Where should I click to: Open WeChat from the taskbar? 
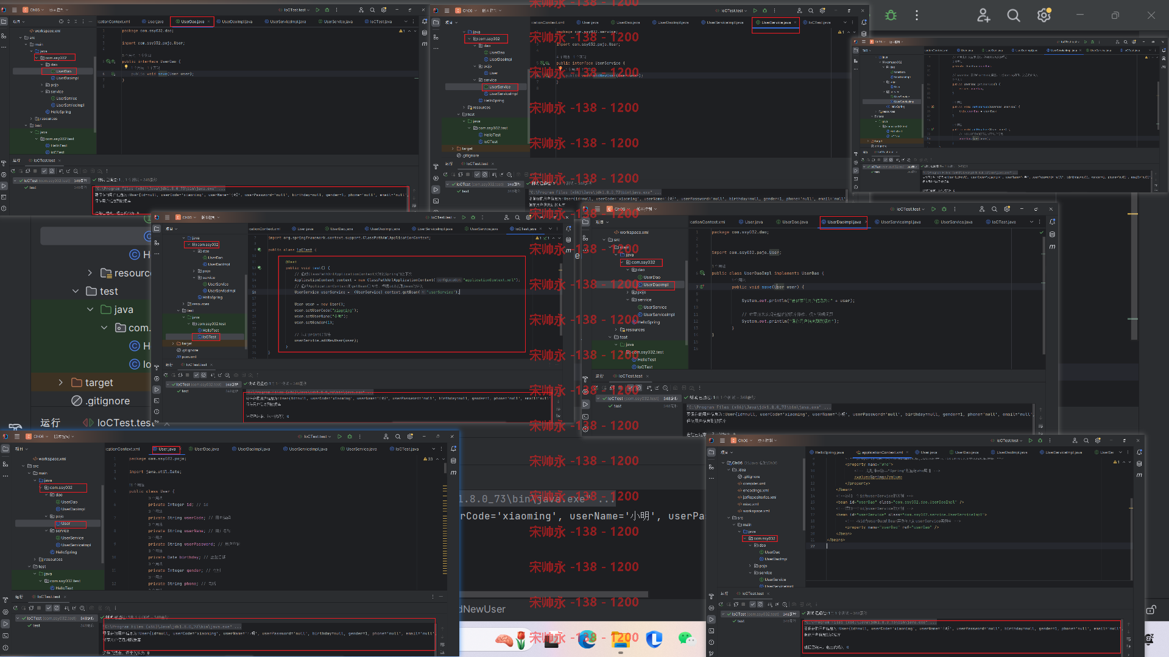click(x=687, y=639)
